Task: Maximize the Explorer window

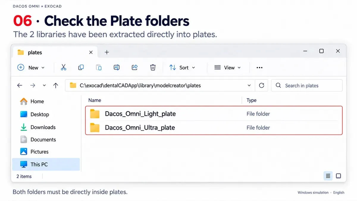Action: click(322, 51)
